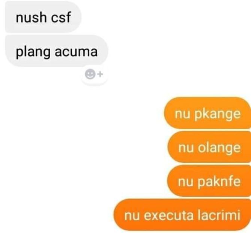
Task: Click 'nu' in the 'nu pkange' bubble
Action: point(182,114)
